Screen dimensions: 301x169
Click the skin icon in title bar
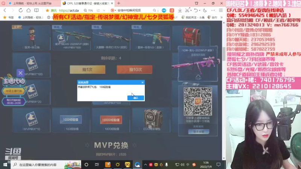[196, 3]
